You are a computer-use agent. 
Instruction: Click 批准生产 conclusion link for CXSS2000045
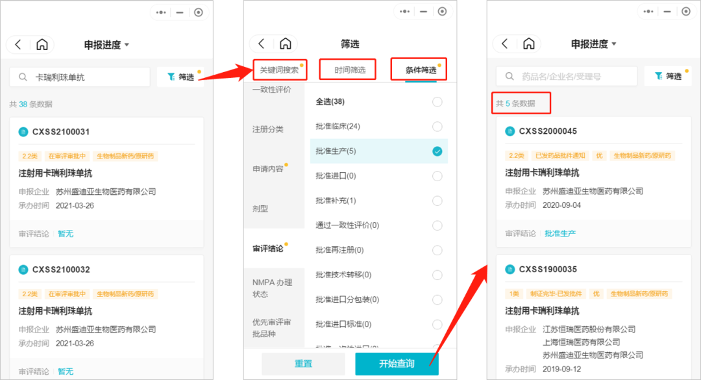(x=560, y=233)
